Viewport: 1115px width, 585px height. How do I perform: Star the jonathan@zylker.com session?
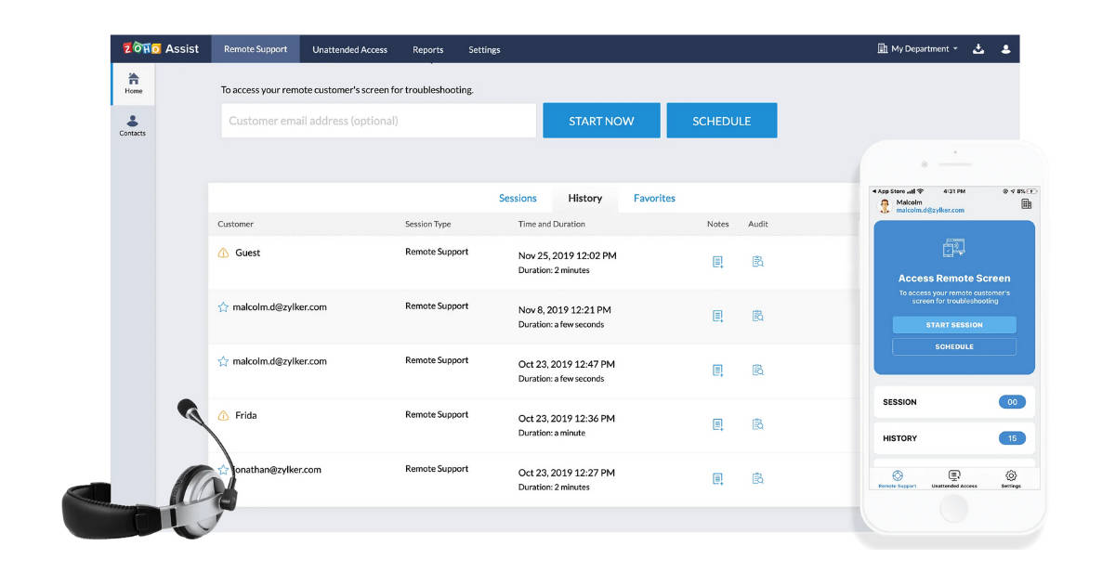[x=223, y=469]
